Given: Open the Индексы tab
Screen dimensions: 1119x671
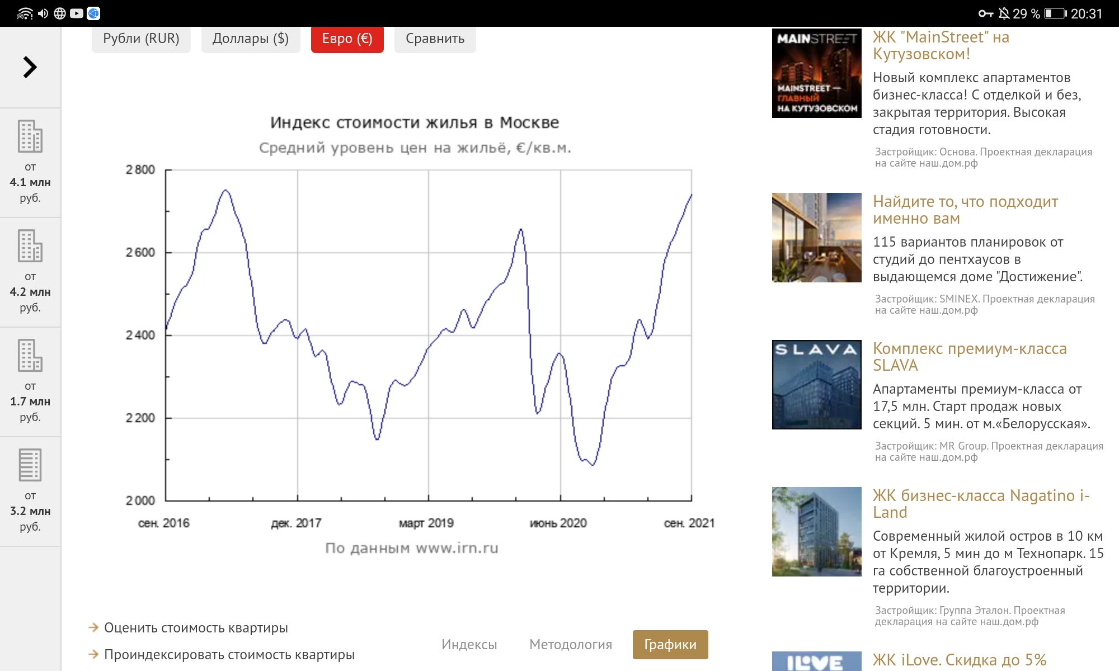Looking at the screenshot, I should [469, 644].
